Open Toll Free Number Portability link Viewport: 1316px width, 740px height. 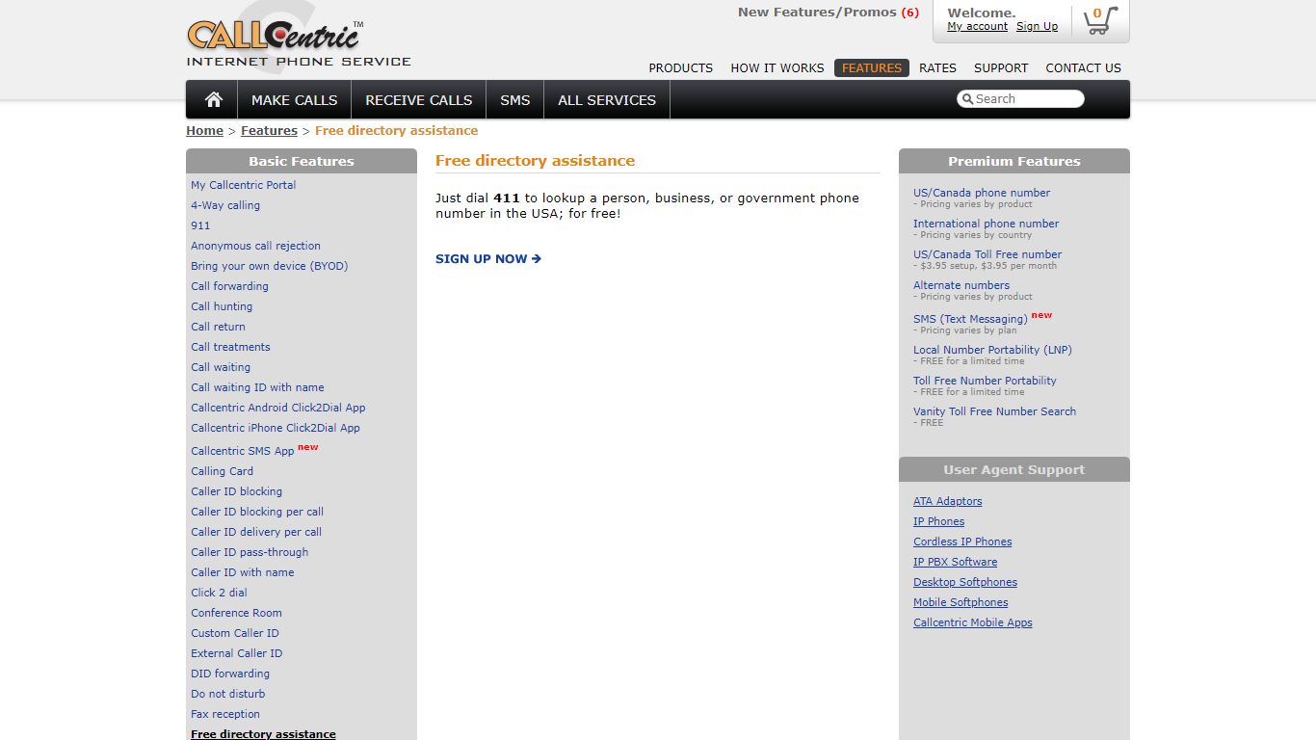(985, 381)
